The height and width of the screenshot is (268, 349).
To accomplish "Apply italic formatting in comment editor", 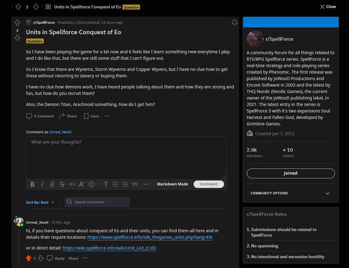I will pyautogui.click(x=42, y=184).
